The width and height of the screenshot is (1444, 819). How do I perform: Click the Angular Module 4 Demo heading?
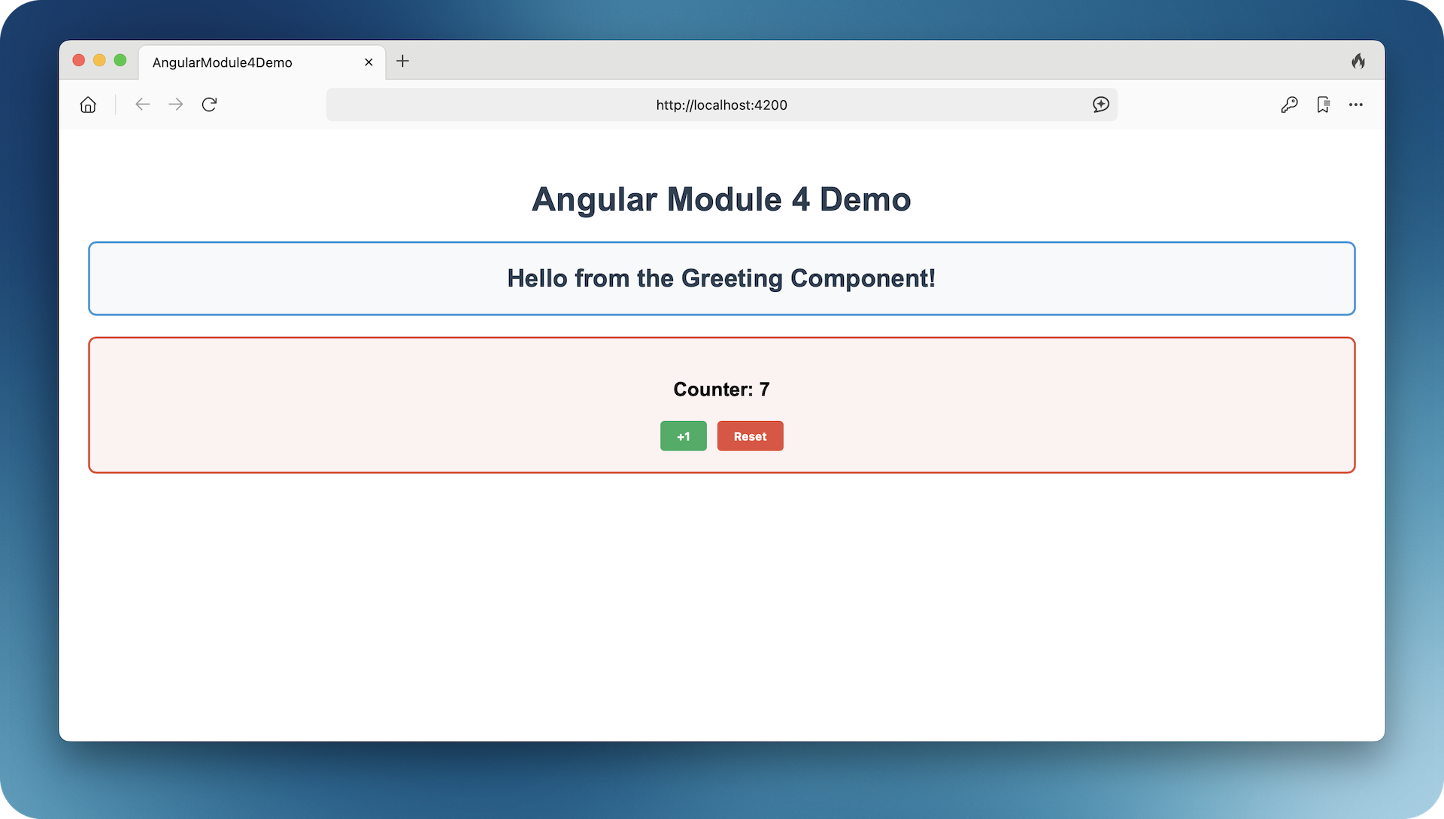[721, 199]
